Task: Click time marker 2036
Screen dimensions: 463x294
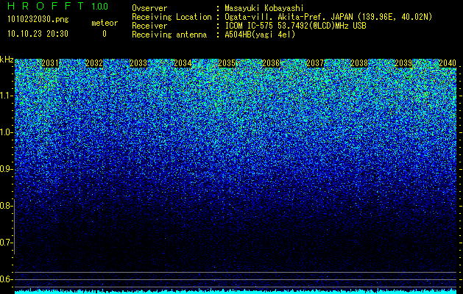Action: coord(271,63)
